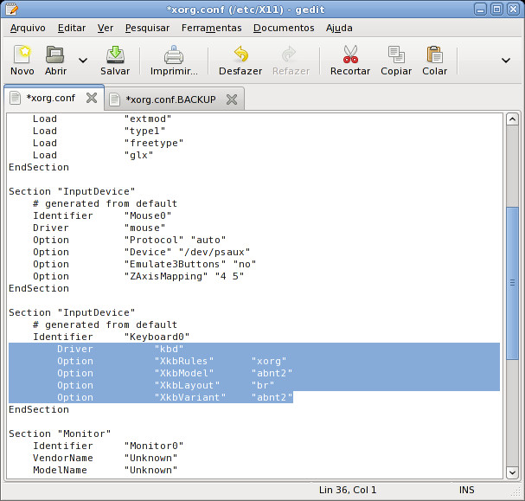Close the *xorg.conf.BACKUP tab
Screen dimensions: 525x501
[x=232, y=100]
